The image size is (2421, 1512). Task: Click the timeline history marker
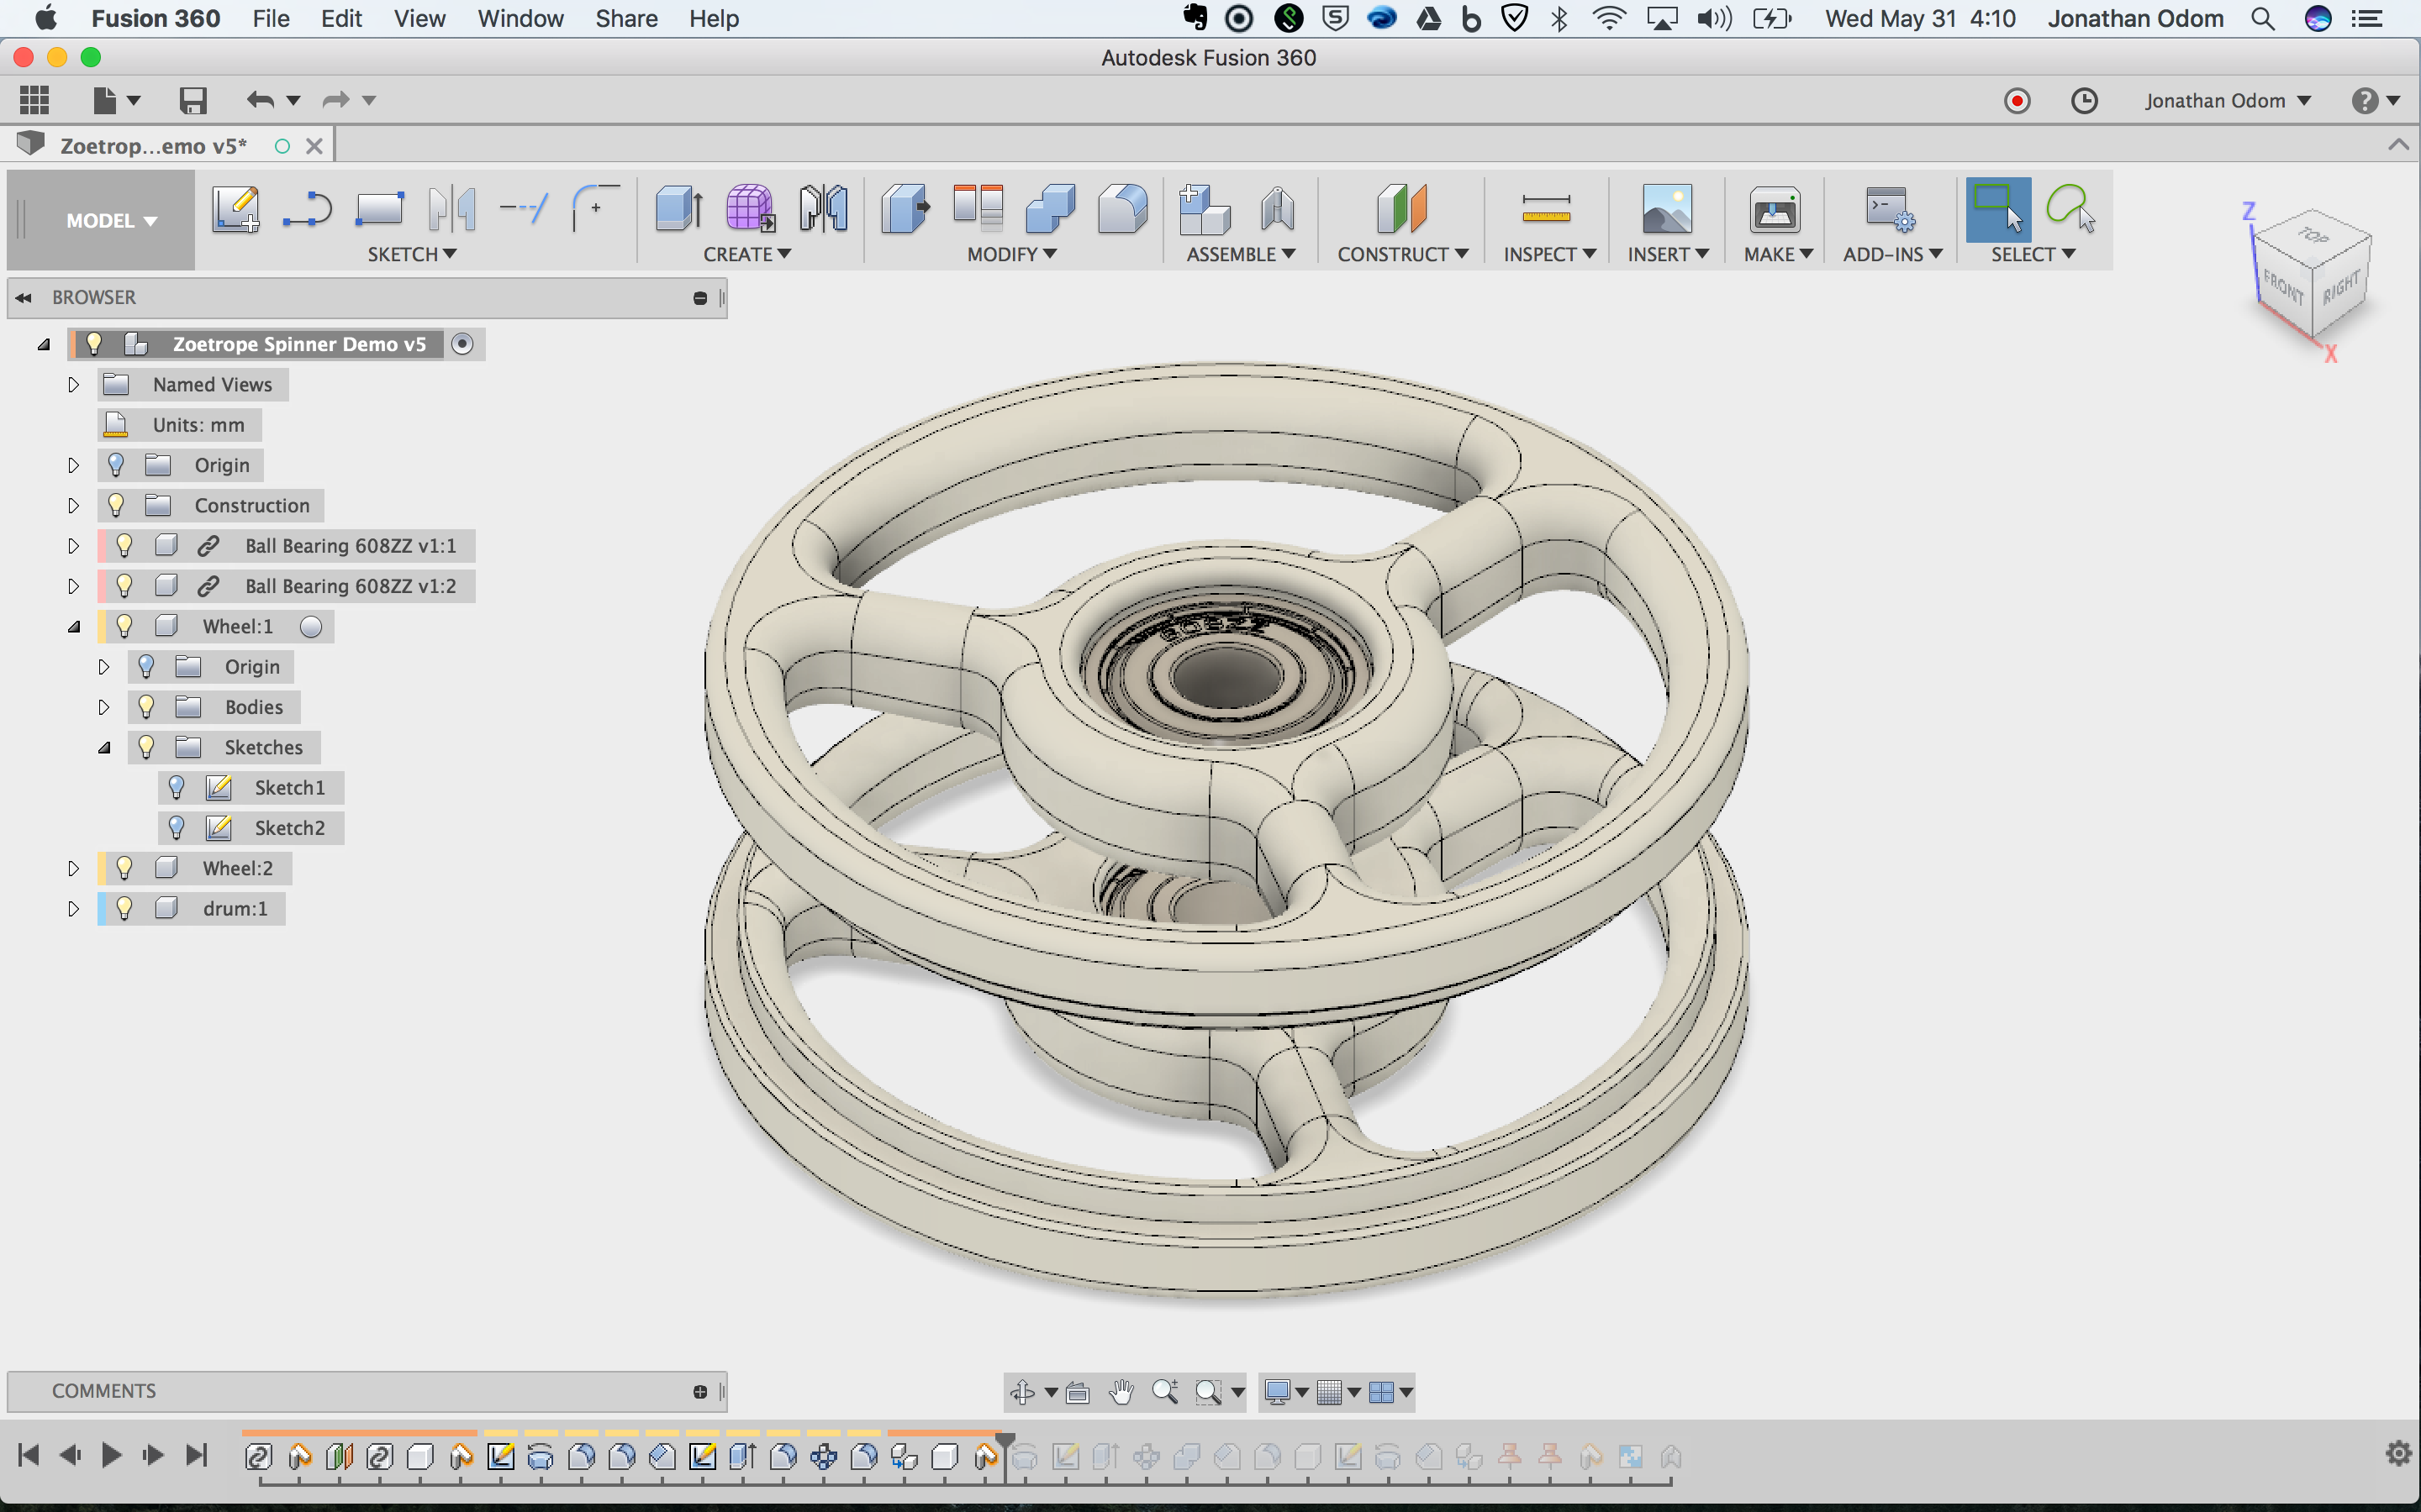(x=1005, y=1441)
